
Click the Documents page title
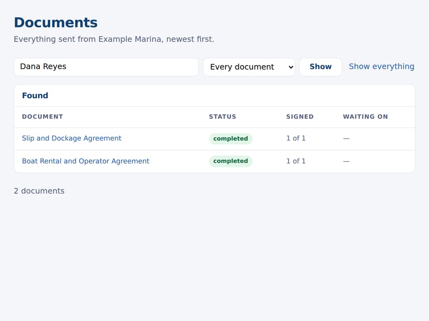56,23
